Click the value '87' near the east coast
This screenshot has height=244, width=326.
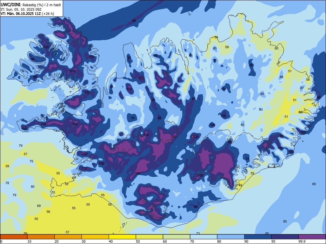click(x=302, y=88)
